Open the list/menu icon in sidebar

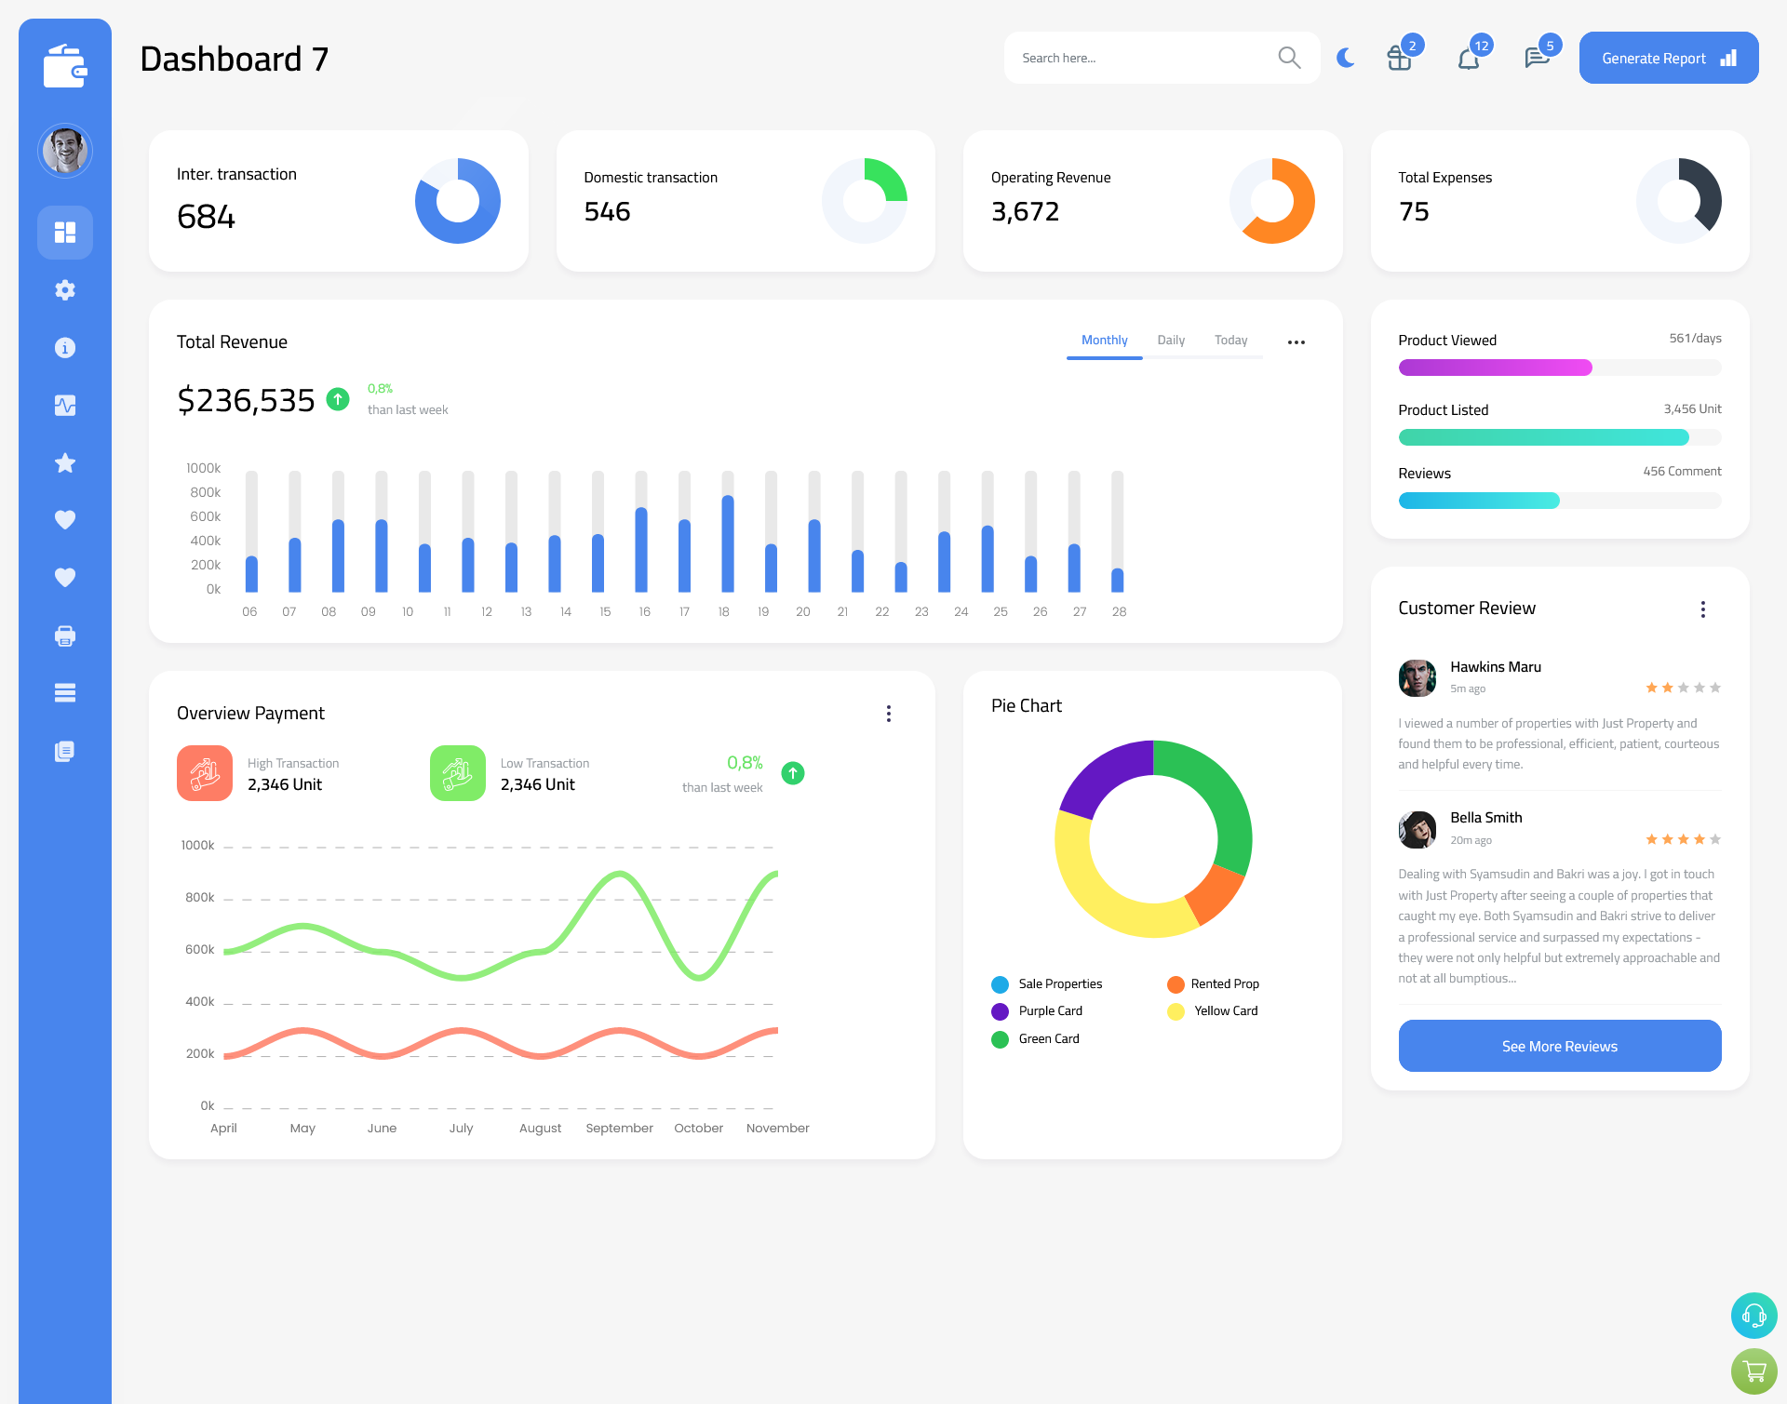coord(64,692)
